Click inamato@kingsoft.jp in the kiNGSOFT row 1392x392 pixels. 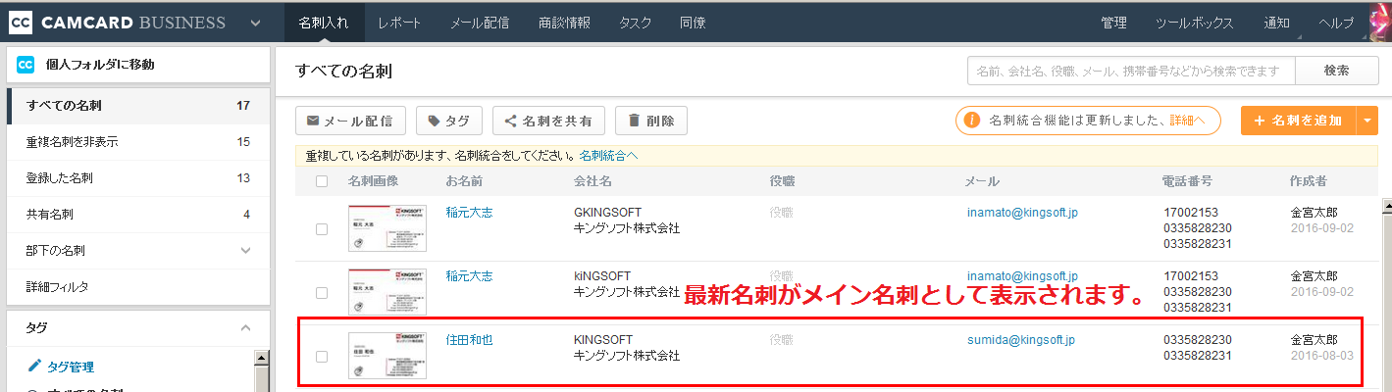point(1022,276)
